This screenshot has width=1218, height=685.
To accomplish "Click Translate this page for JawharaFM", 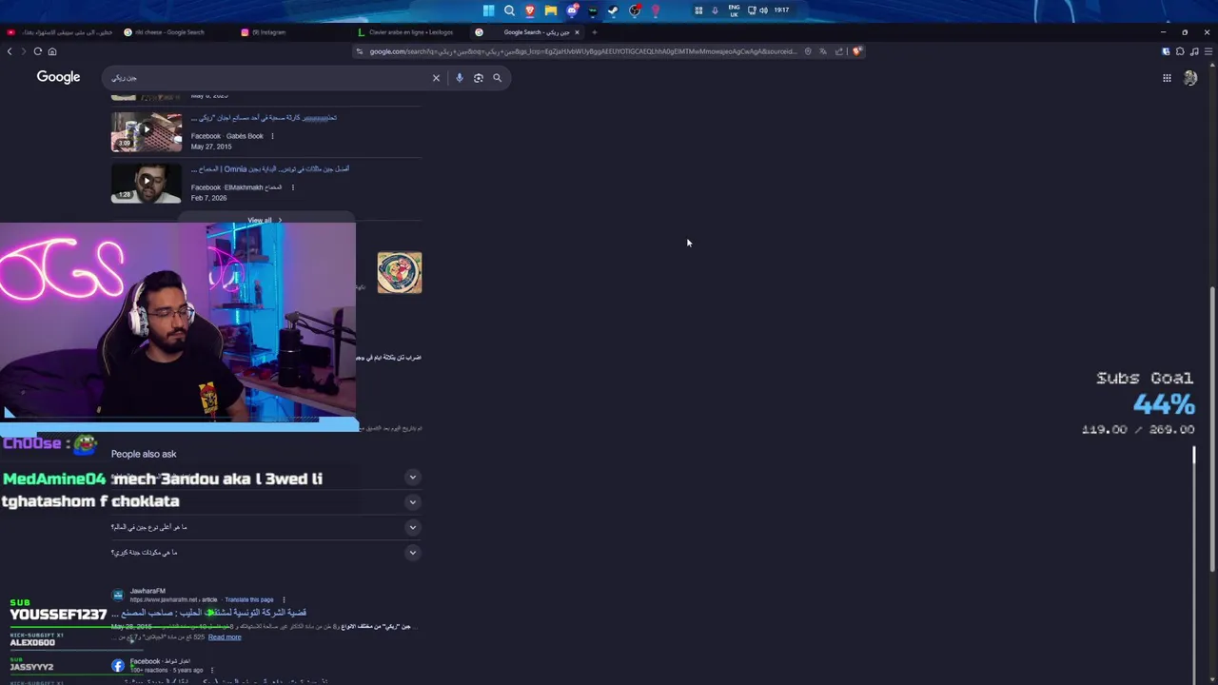I will click(249, 600).
